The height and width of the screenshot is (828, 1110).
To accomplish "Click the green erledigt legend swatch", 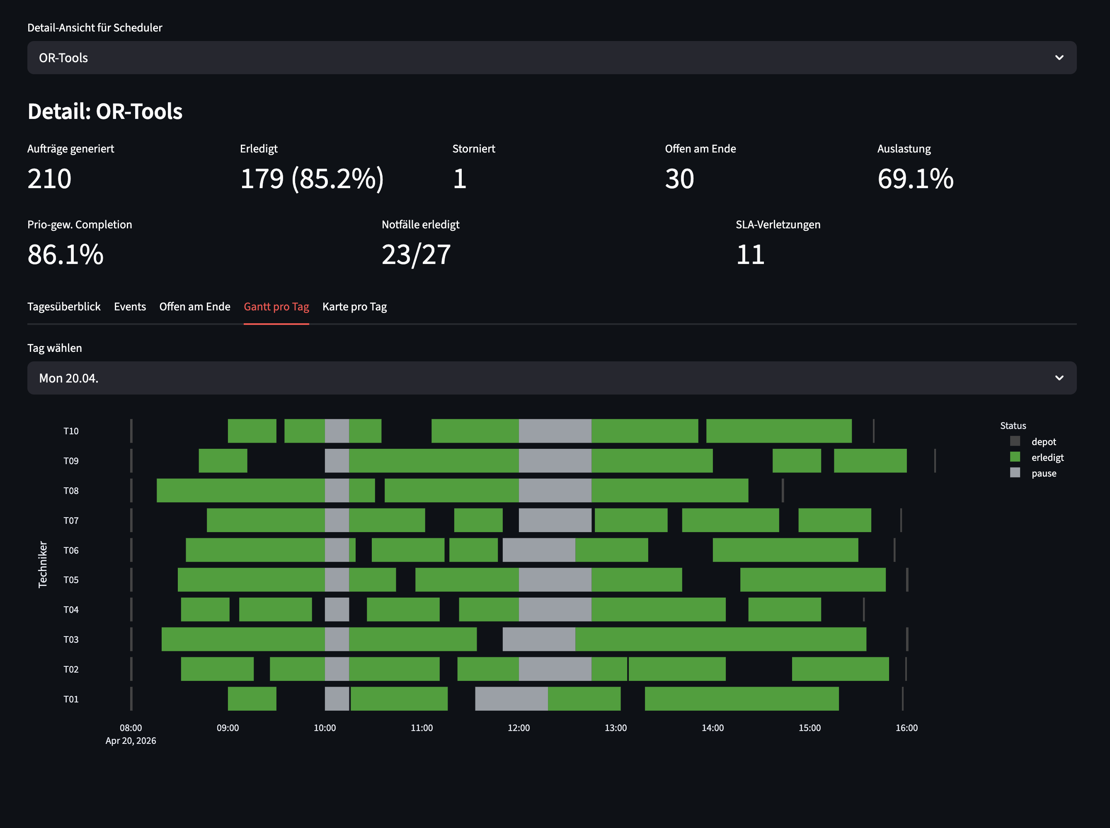I will pyautogui.click(x=1015, y=457).
